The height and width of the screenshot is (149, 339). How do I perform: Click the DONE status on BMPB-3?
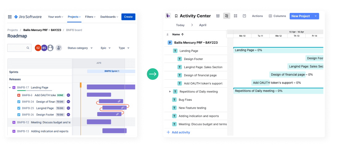point(60,95)
